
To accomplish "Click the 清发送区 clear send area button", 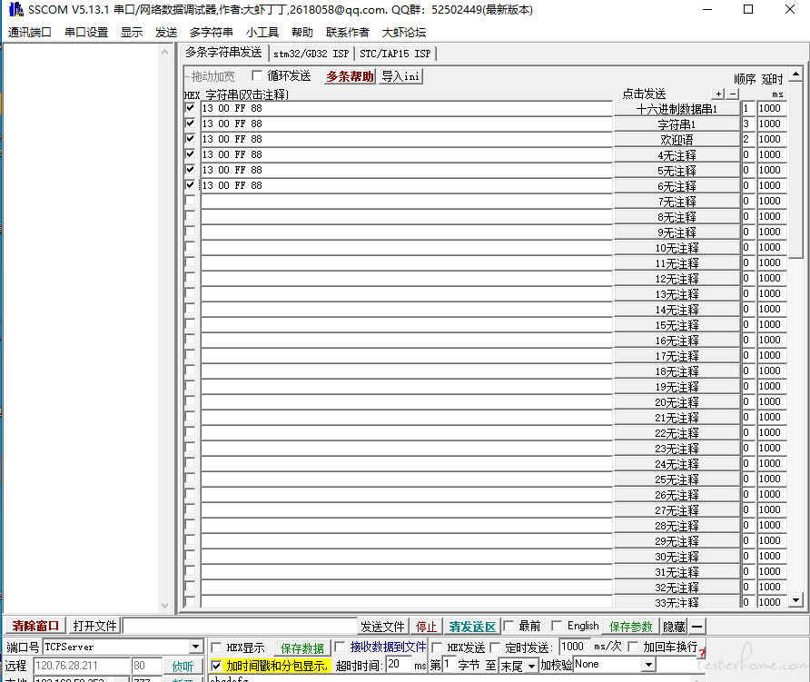I will [x=472, y=627].
